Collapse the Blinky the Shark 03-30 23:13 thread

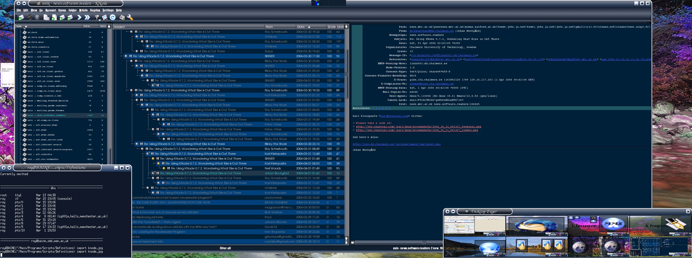tap(132, 144)
